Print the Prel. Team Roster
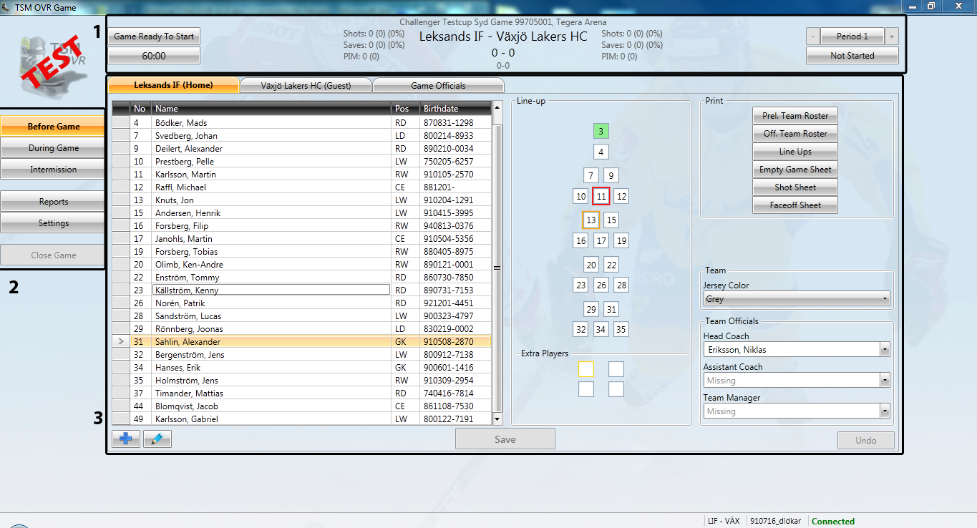This screenshot has width=977, height=528. [x=795, y=116]
